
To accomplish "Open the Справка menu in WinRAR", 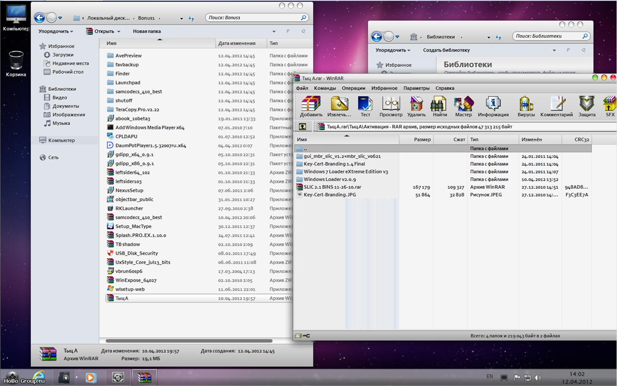I will [445, 88].
